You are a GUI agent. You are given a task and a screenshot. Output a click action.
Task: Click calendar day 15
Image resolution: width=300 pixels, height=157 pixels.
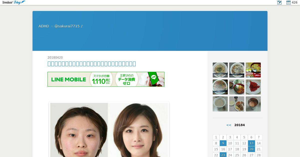pyautogui.click(x=216, y=149)
